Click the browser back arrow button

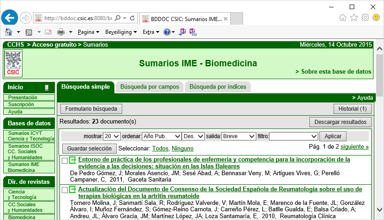pyautogui.click(x=10, y=18)
